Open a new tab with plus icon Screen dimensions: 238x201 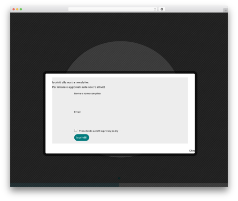226,10
